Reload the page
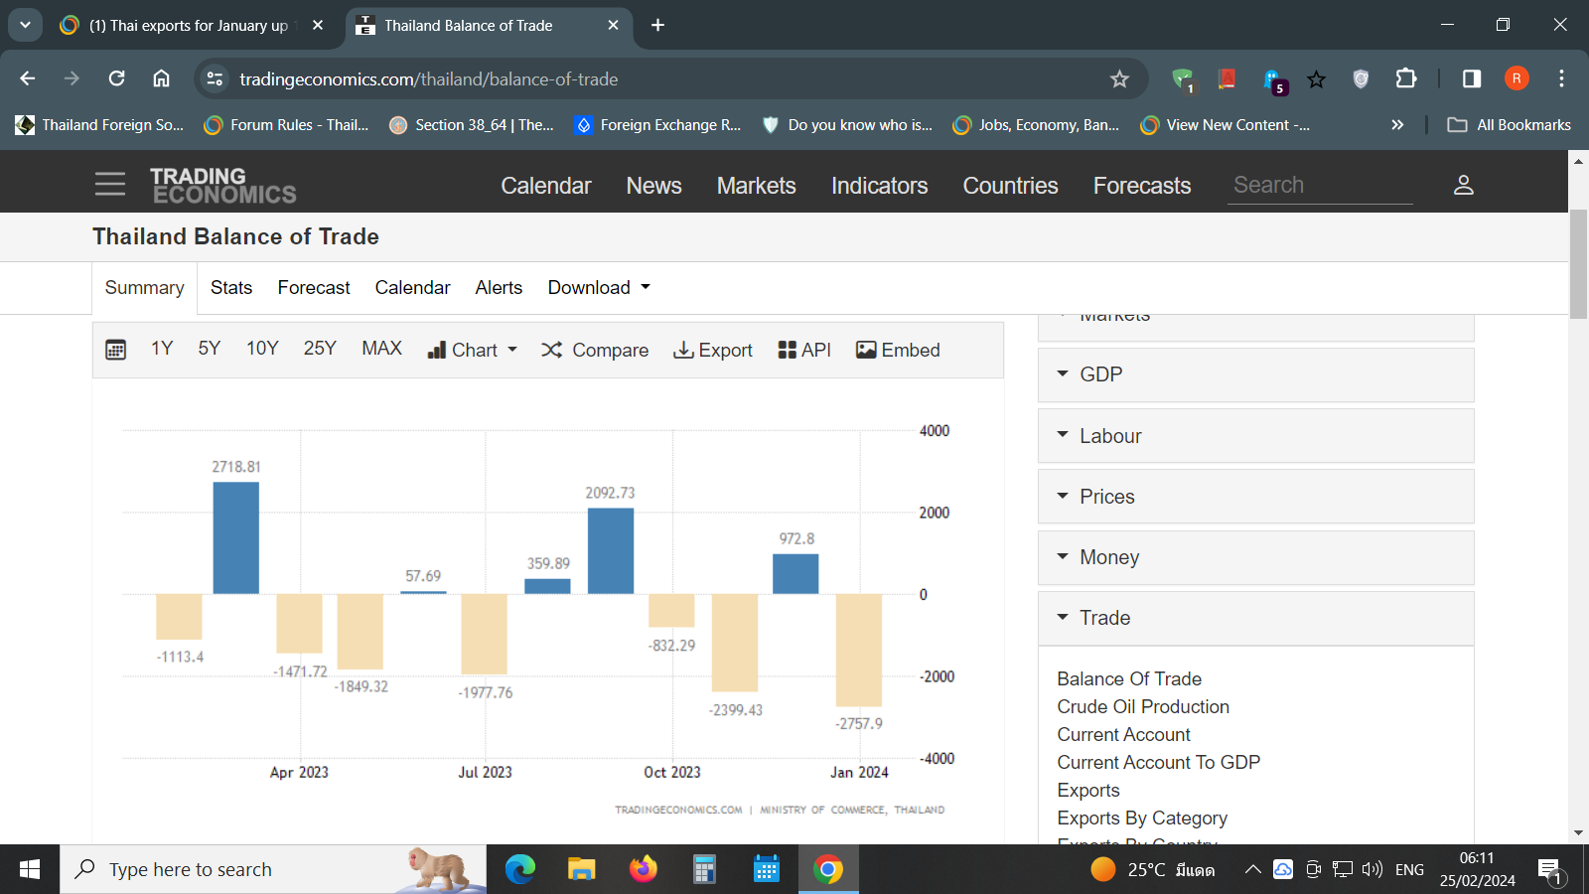 116,78
